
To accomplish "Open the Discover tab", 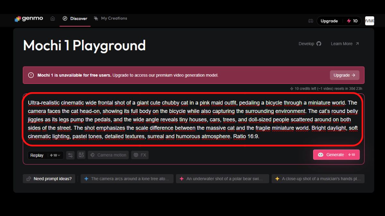I will (x=75, y=19).
